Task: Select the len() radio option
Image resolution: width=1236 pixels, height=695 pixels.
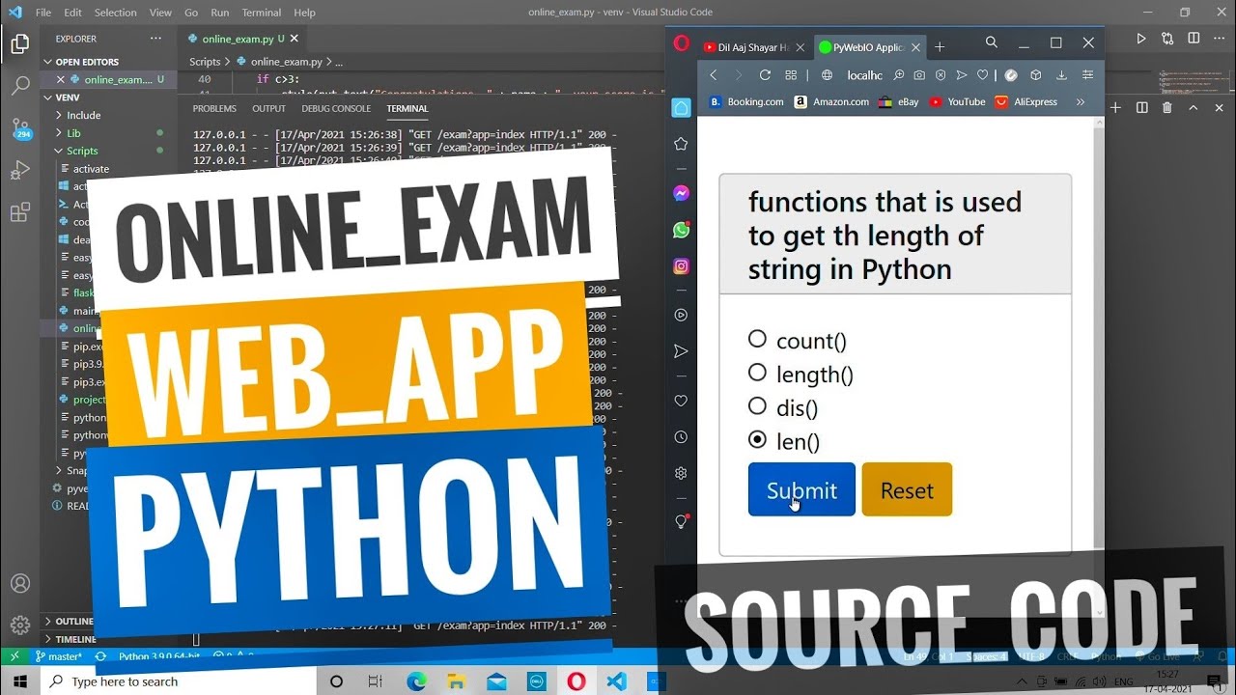Action: tap(757, 439)
